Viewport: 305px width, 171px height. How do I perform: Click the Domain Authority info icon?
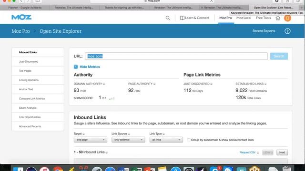104,84
